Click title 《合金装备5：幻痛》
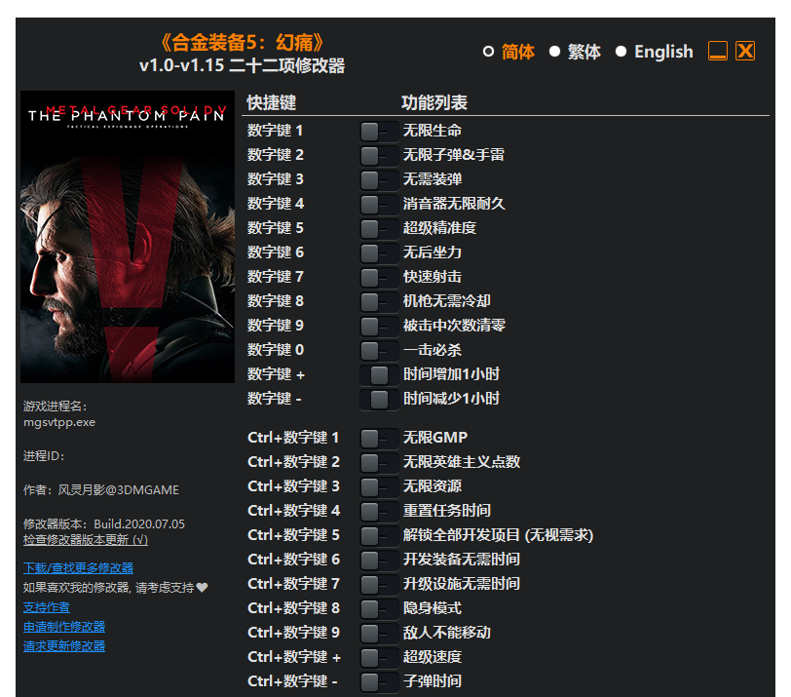The width and height of the screenshot is (791, 697). click(243, 43)
